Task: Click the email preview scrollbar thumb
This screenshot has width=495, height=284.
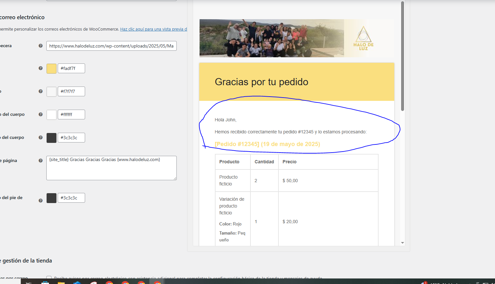Action: [x=402, y=56]
